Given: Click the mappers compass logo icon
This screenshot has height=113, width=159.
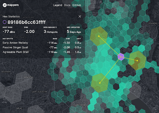Looking at the screenshot, I should (x=5, y=5).
